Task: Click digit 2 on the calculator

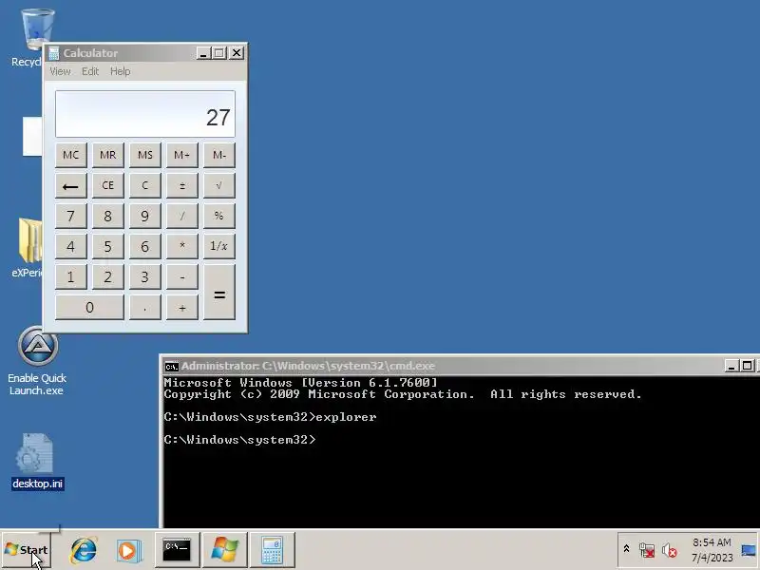Action: pyautogui.click(x=108, y=277)
